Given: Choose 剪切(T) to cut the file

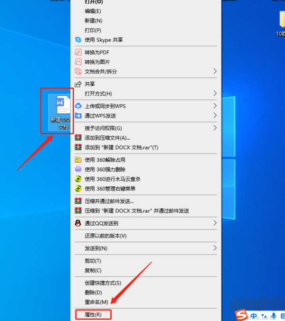Looking at the screenshot, I should [x=93, y=261].
